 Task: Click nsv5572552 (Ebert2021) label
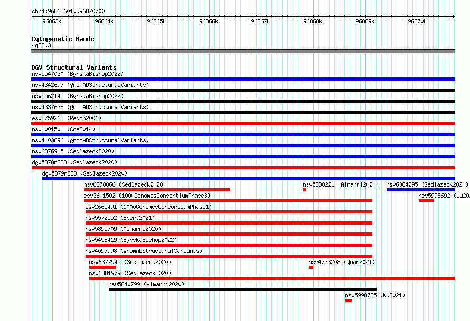[x=120, y=218]
